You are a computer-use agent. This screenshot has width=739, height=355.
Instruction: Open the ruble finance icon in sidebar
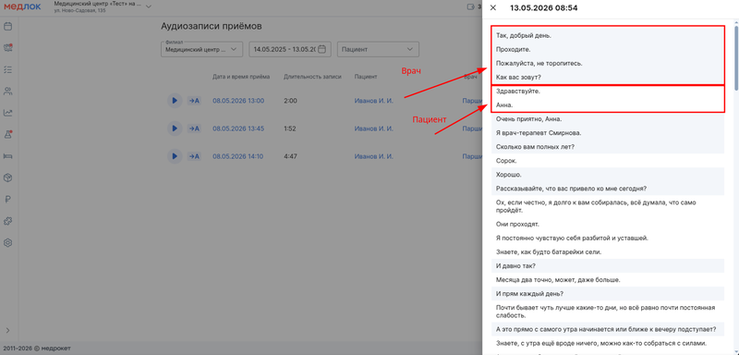[x=7, y=200]
